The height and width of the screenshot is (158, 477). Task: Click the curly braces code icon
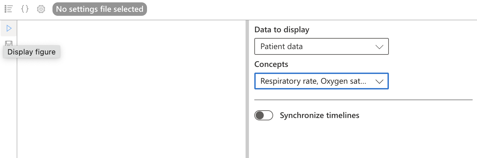click(25, 9)
